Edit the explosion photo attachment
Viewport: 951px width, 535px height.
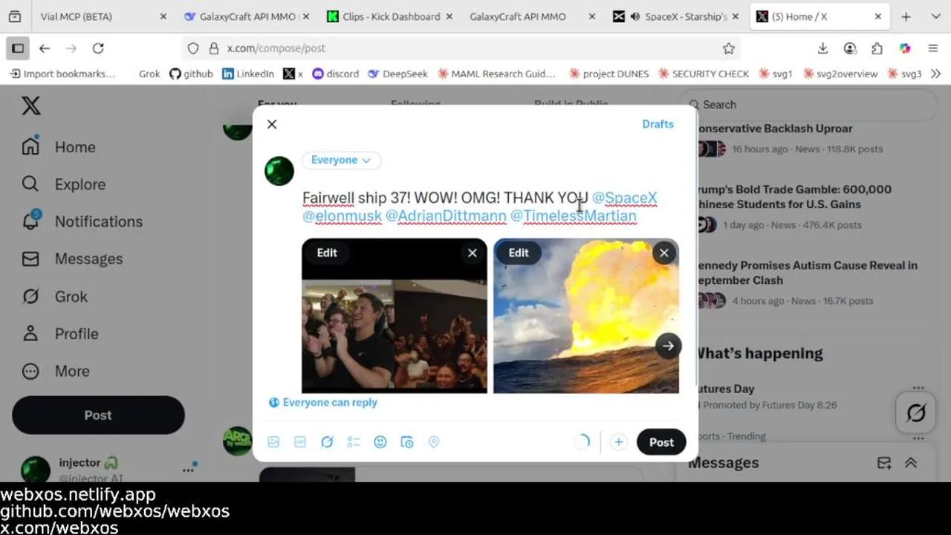coord(519,253)
